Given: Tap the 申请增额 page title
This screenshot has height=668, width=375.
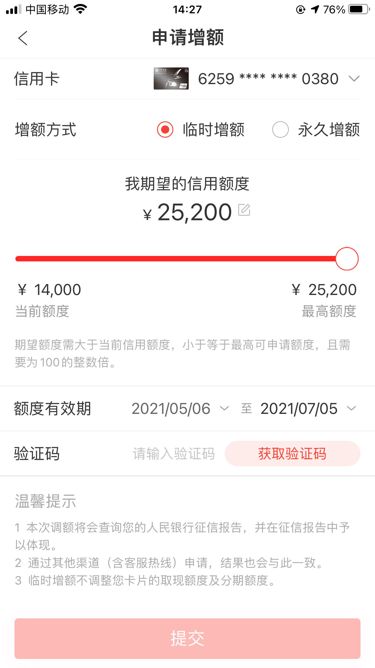Looking at the screenshot, I should coord(187,38).
